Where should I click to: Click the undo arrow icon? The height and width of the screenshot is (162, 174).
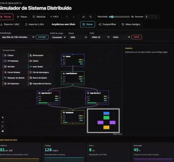pyautogui.click(x=67, y=17)
